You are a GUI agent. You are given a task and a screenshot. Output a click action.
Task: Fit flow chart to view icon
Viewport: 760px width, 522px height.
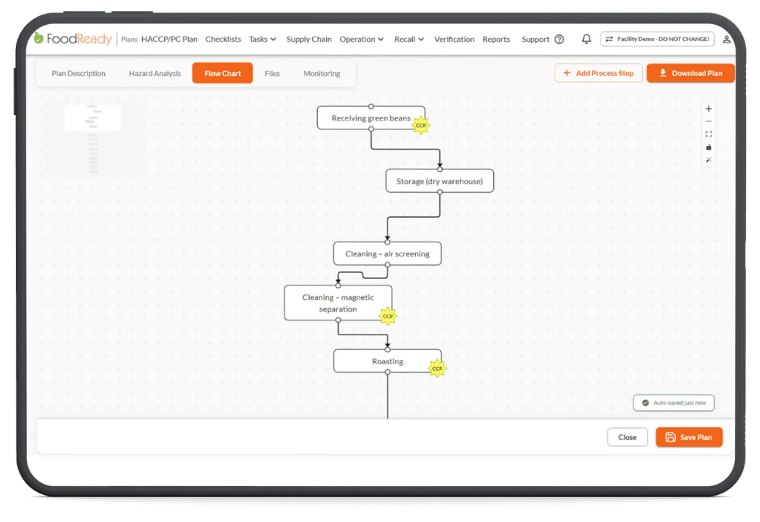pos(708,135)
